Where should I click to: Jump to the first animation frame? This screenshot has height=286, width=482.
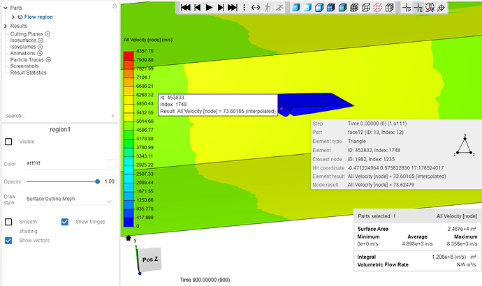(185, 8)
